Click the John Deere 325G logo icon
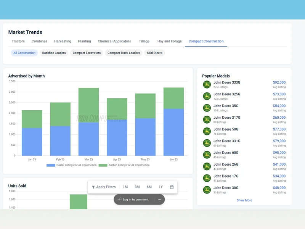This screenshot has height=229, width=305. click(x=207, y=96)
